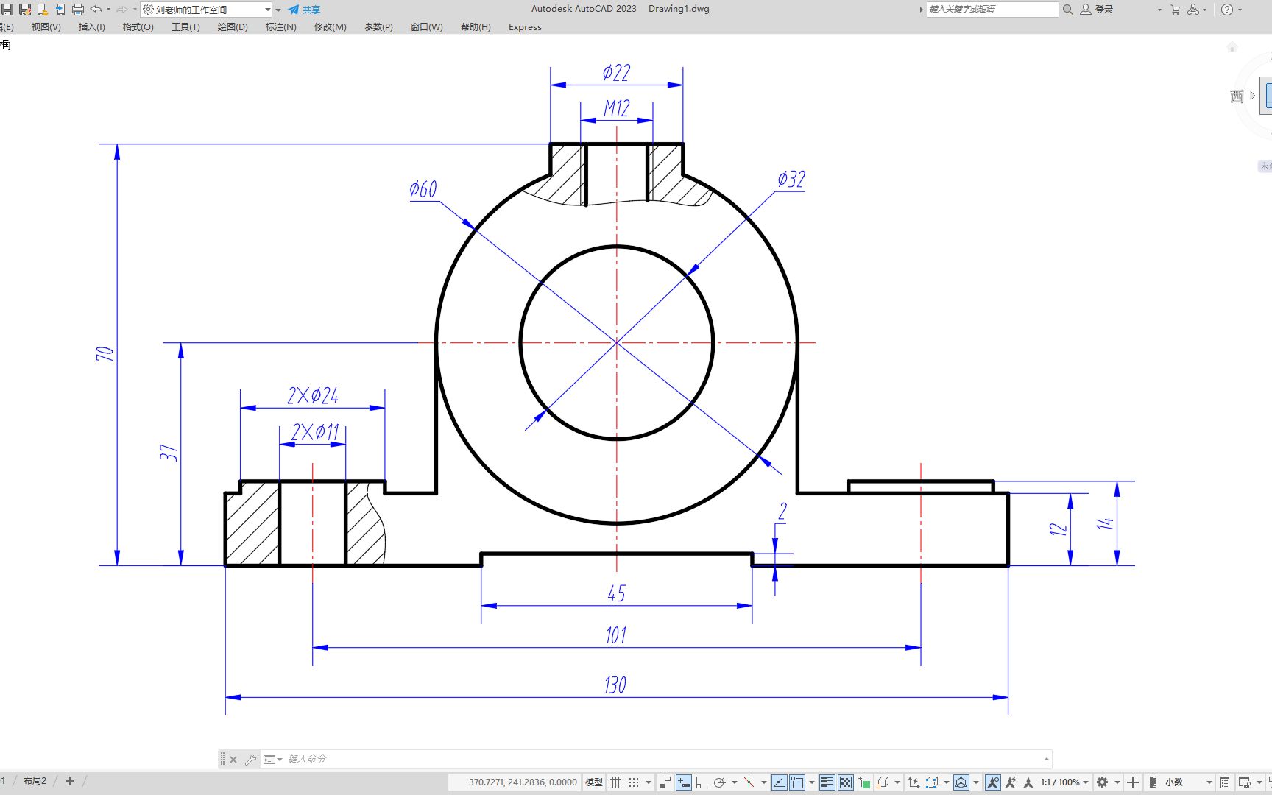Open the 修改(M) menu
1272x795 pixels.
tap(331, 27)
